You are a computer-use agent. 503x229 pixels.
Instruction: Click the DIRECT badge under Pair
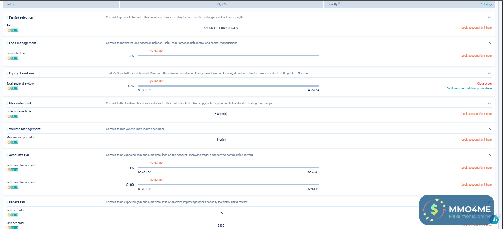[x=13, y=30]
